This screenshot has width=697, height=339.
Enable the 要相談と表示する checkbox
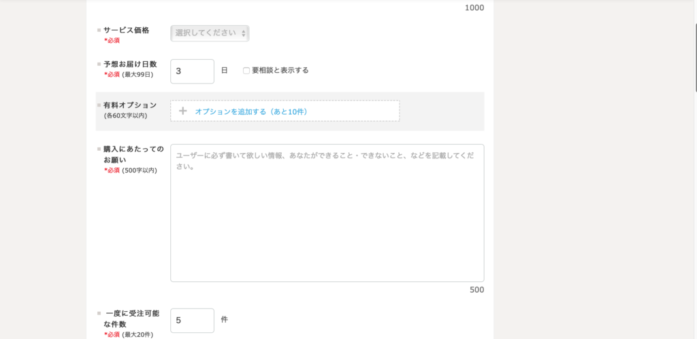point(246,71)
